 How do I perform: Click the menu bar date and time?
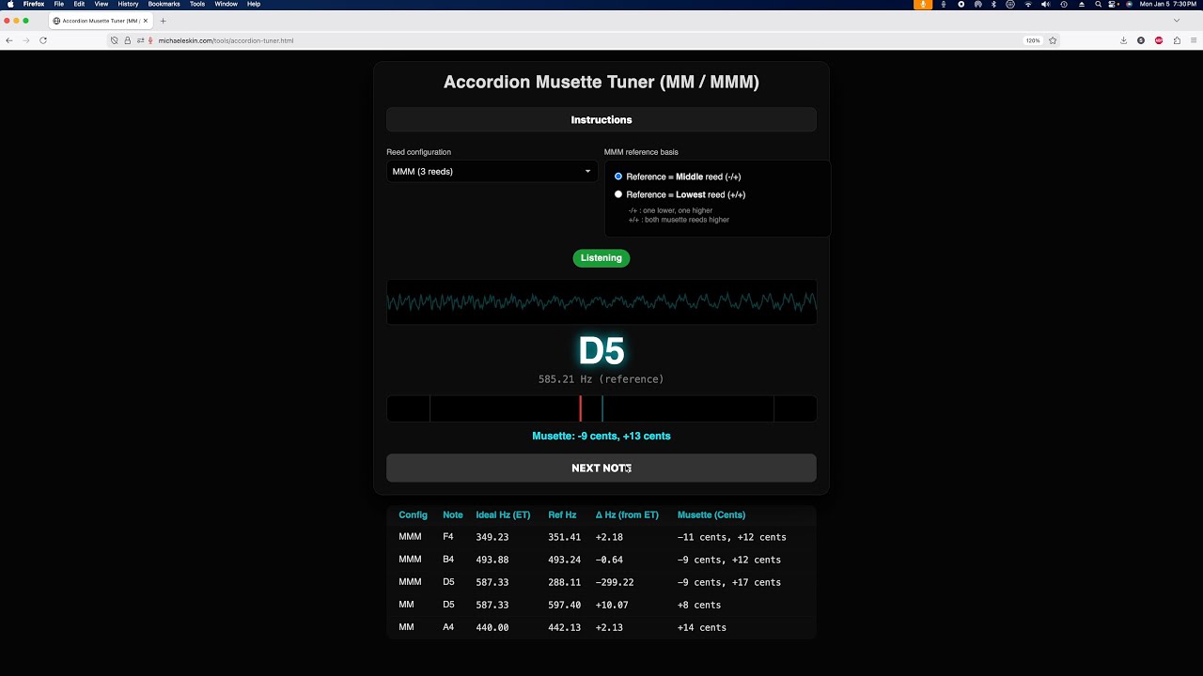click(x=1168, y=4)
